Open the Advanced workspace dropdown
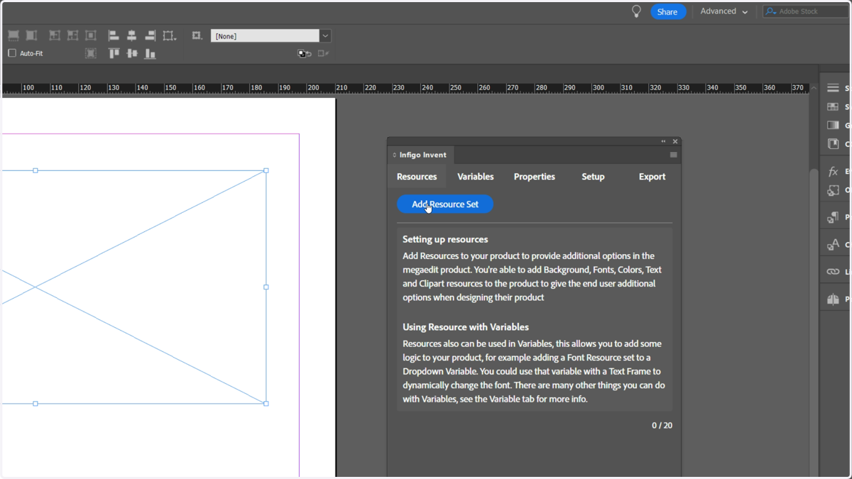 (x=723, y=11)
